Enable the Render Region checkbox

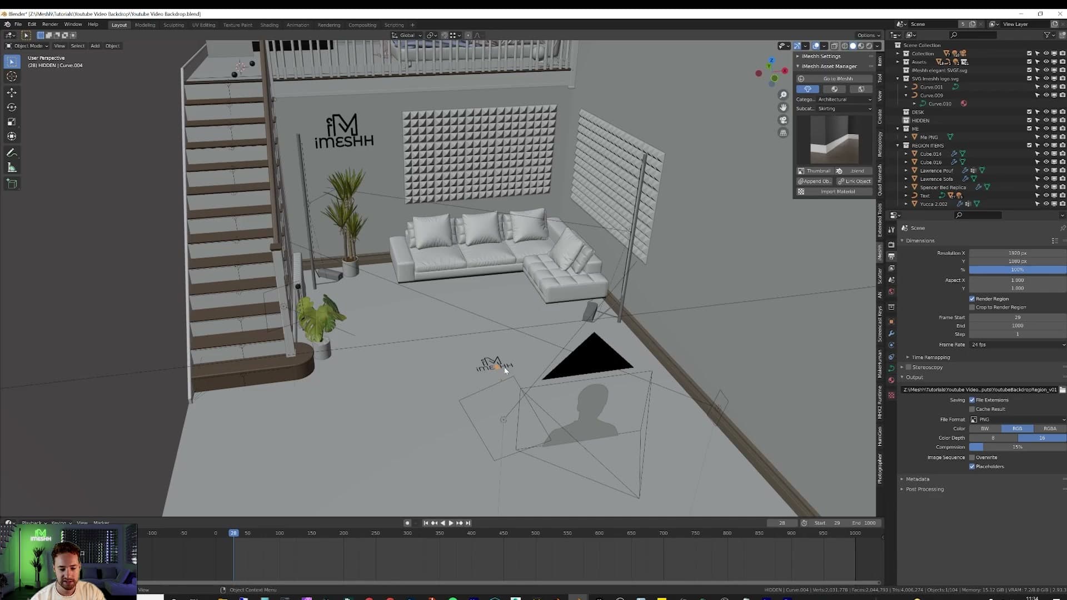click(972, 299)
